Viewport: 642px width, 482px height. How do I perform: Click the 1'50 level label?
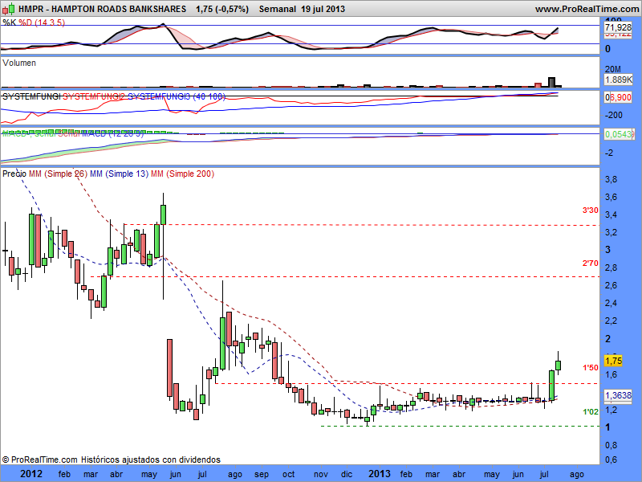[x=591, y=368]
